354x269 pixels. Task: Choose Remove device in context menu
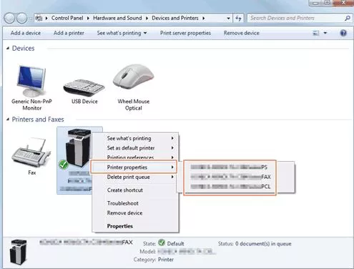(x=135, y=213)
